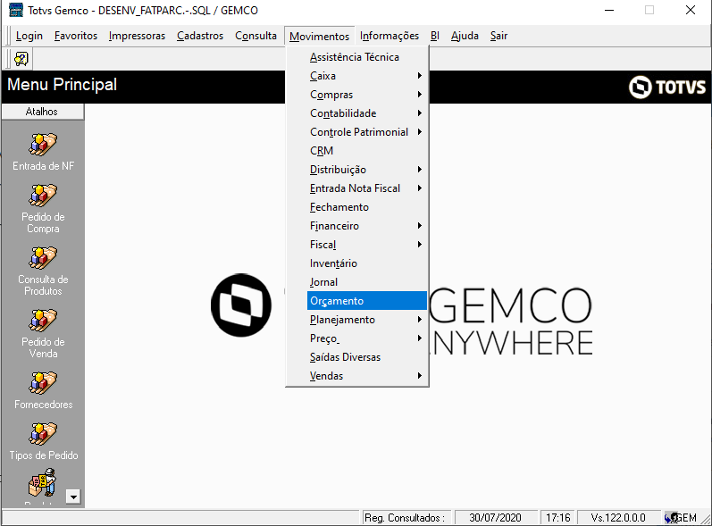
Task: Open the Cadastros menu
Action: [200, 36]
